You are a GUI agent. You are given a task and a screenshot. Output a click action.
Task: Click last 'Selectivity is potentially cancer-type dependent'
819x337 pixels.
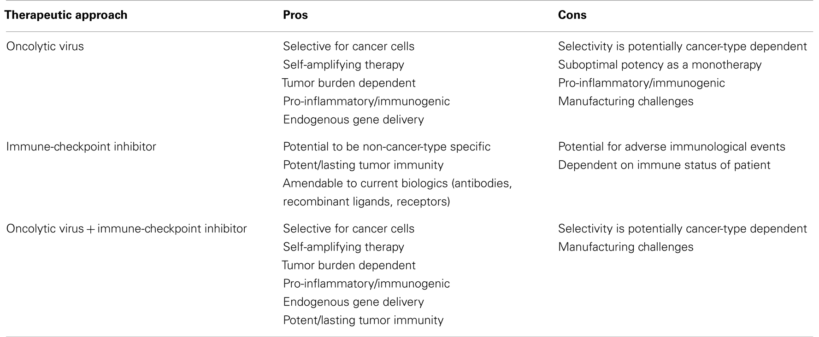(682, 229)
